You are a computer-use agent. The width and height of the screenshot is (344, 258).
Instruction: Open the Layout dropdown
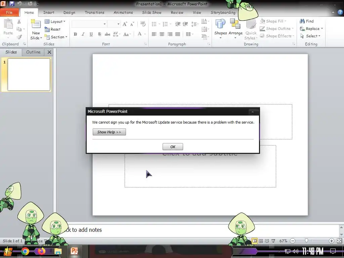55,21
